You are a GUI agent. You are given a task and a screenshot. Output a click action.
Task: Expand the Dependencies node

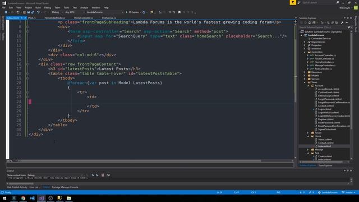point(305,42)
